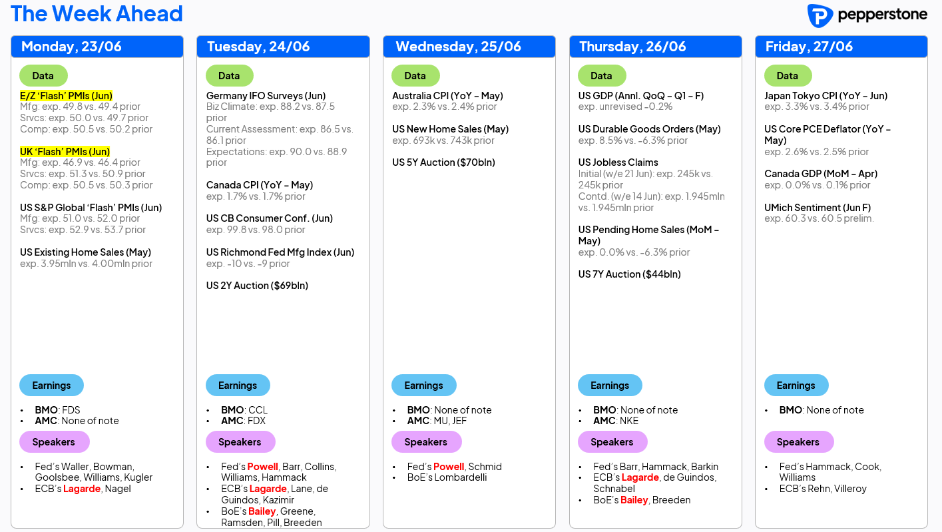Click the Australia CPI (YoY – May) entry
942x532 pixels.
point(447,96)
